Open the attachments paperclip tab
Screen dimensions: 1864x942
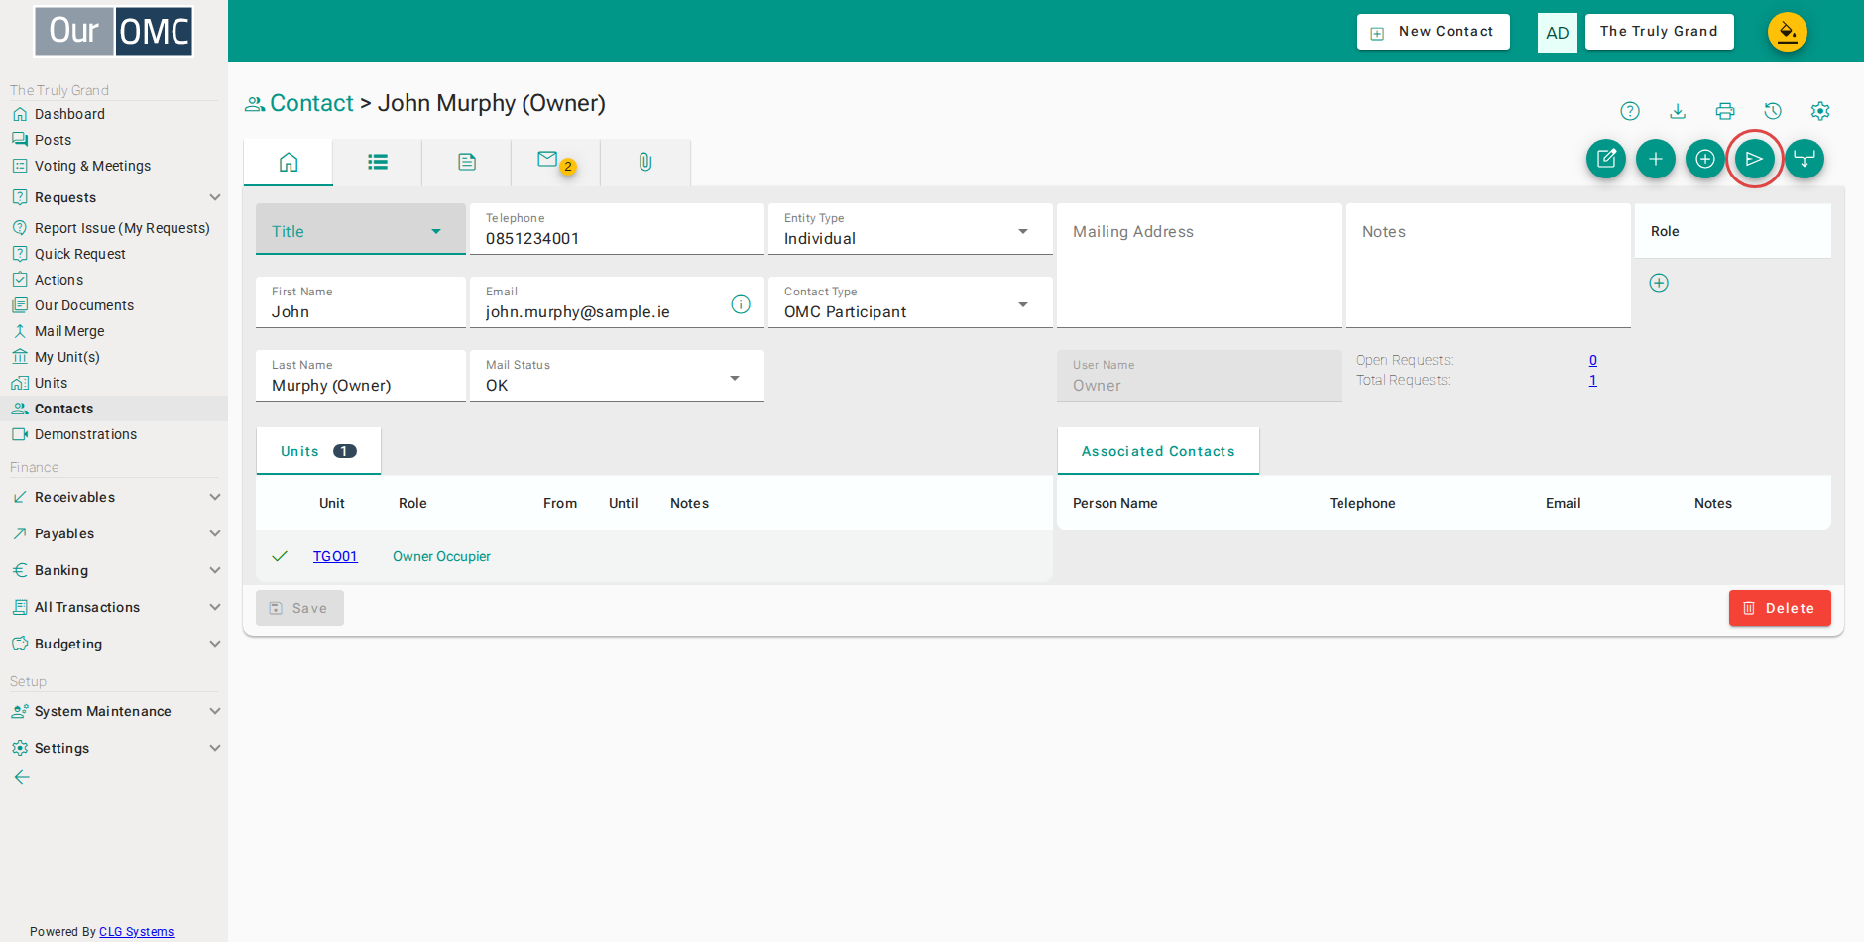(645, 163)
